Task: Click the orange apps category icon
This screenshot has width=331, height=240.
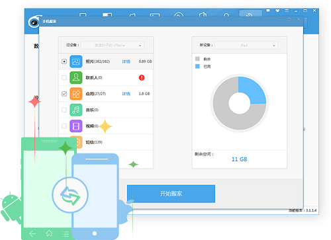Action: [76, 94]
